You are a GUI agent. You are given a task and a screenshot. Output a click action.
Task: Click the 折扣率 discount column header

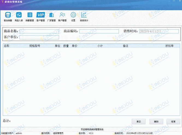169,46
